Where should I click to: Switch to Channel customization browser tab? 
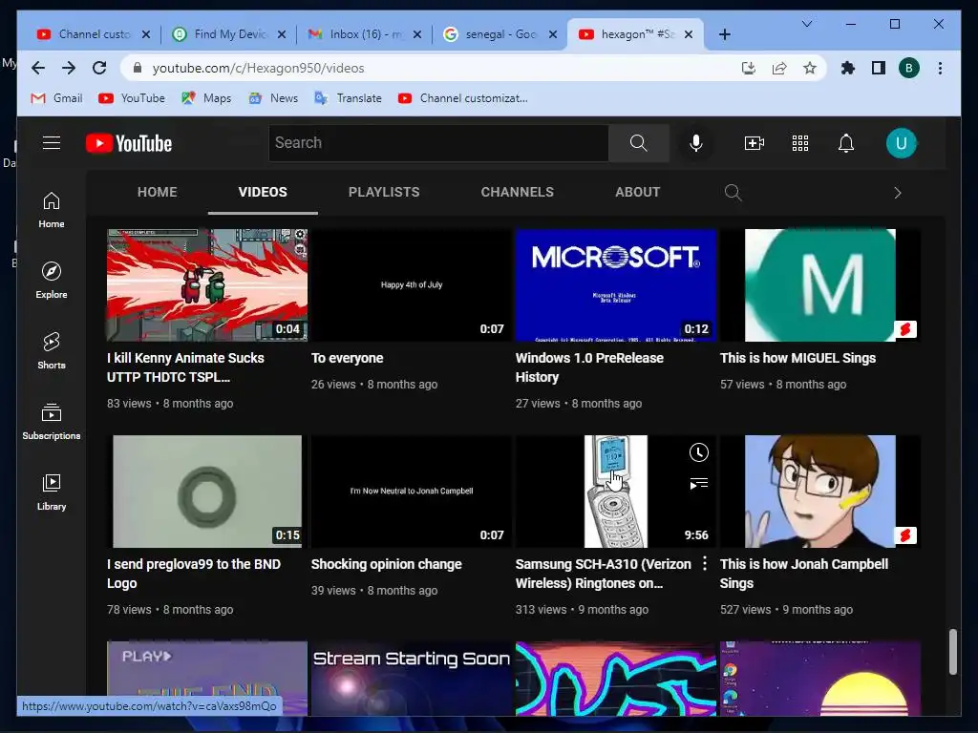pyautogui.click(x=85, y=34)
